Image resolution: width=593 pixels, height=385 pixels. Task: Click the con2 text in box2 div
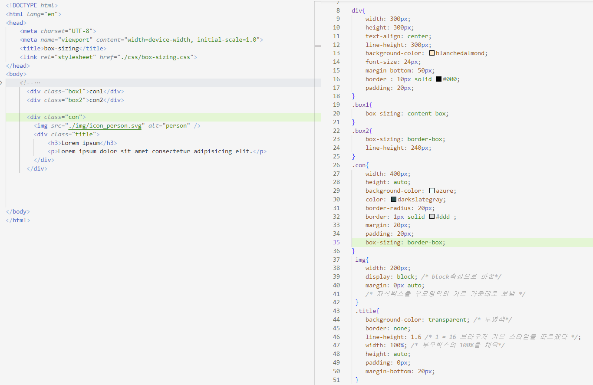click(x=96, y=100)
